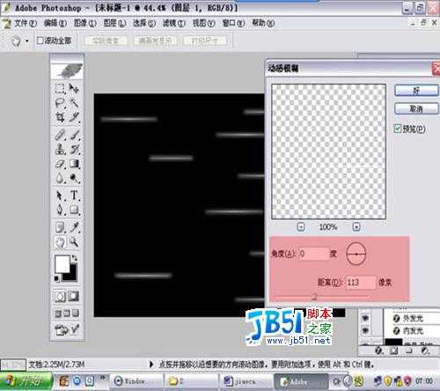440x391 pixels.
Task: Switch to Quick Mask mode
Action: [x=74, y=296]
